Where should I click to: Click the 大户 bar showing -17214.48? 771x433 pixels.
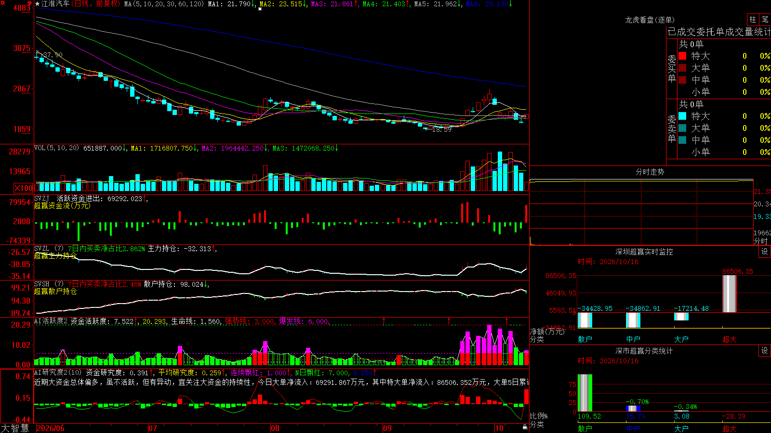[681, 317]
